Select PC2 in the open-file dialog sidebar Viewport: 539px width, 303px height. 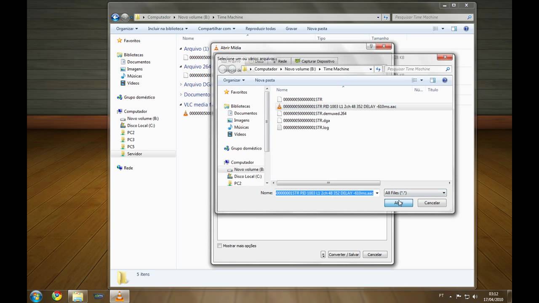pos(237,183)
